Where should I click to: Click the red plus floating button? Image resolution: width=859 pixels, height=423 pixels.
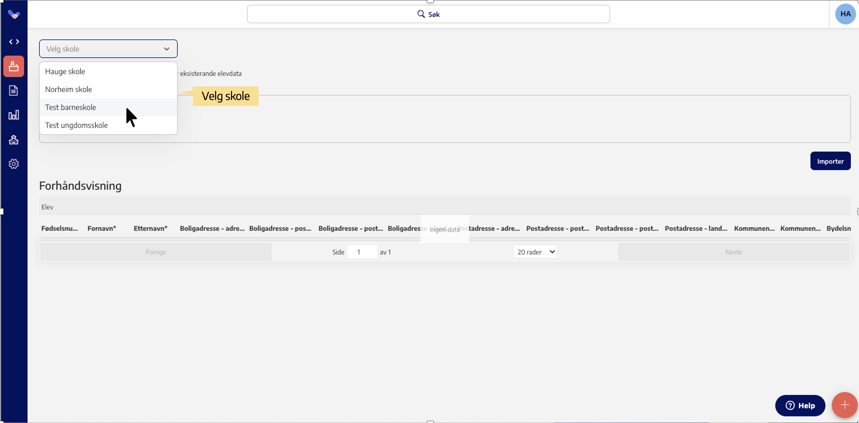(x=844, y=405)
